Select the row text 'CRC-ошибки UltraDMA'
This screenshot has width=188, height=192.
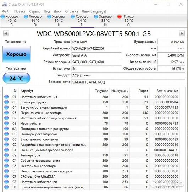[38, 177]
